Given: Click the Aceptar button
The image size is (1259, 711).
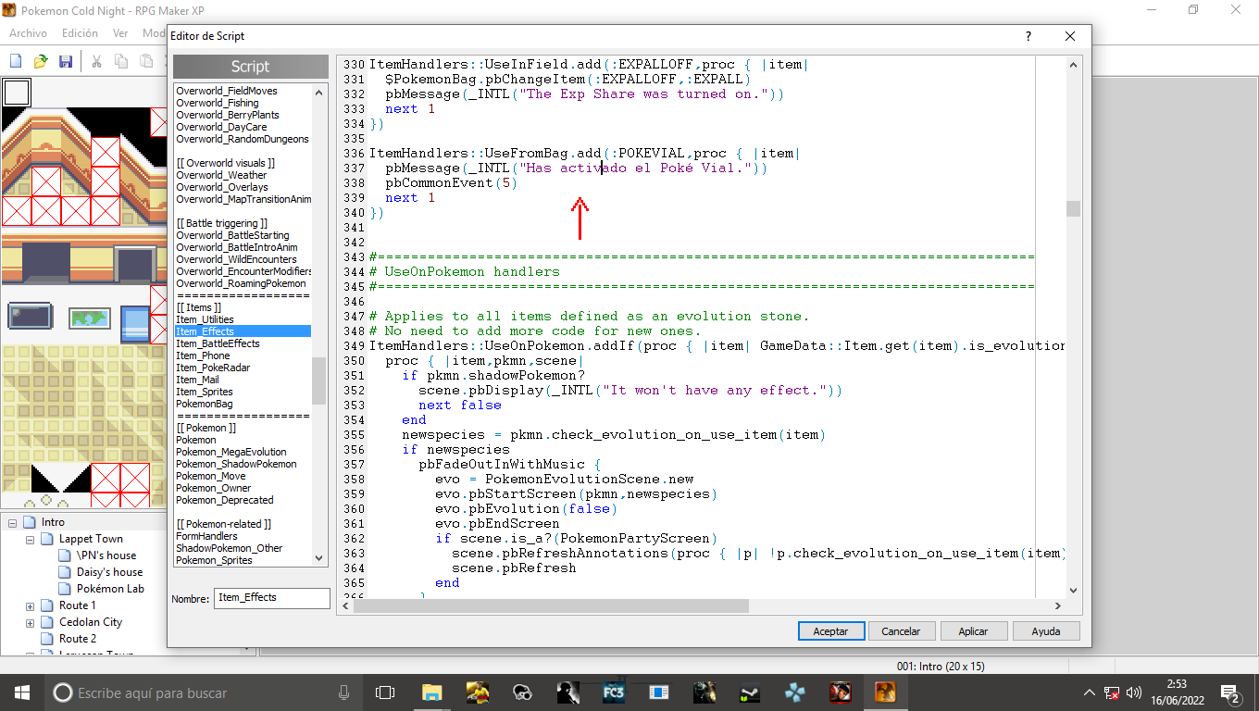Looking at the screenshot, I should tap(830, 630).
